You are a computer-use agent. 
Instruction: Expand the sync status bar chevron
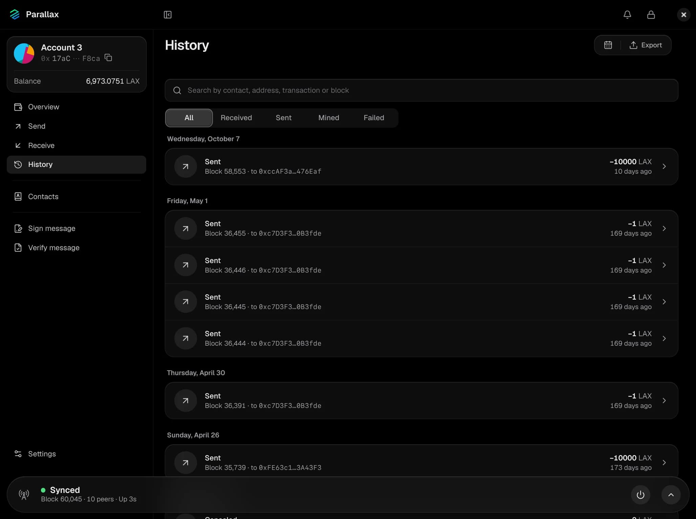671,495
